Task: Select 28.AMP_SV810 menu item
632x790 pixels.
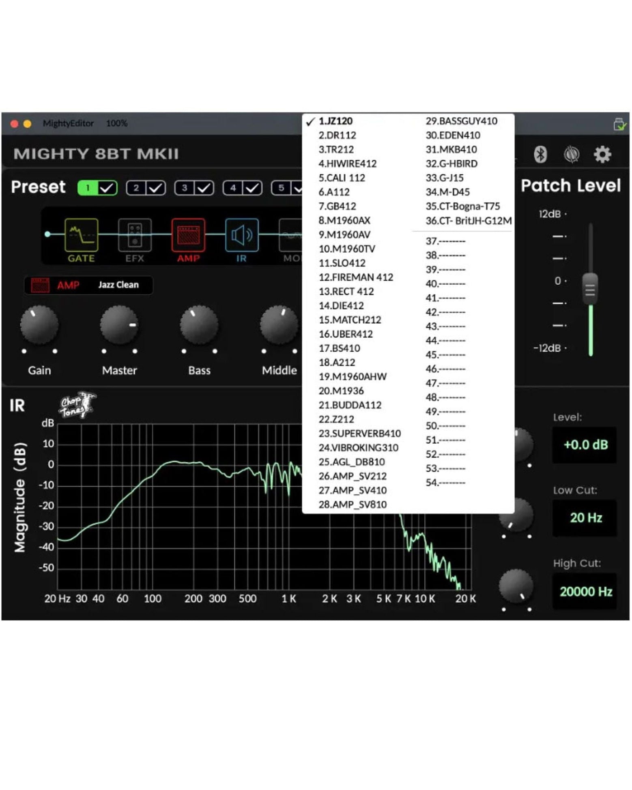Action: tap(353, 504)
